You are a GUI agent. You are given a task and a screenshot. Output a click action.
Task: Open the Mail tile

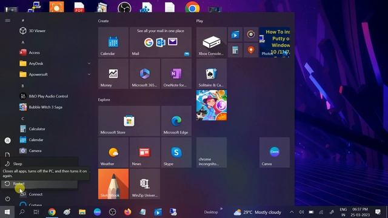(161, 42)
